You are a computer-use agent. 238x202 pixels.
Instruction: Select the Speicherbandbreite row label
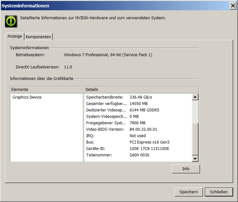tap(105, 97)
